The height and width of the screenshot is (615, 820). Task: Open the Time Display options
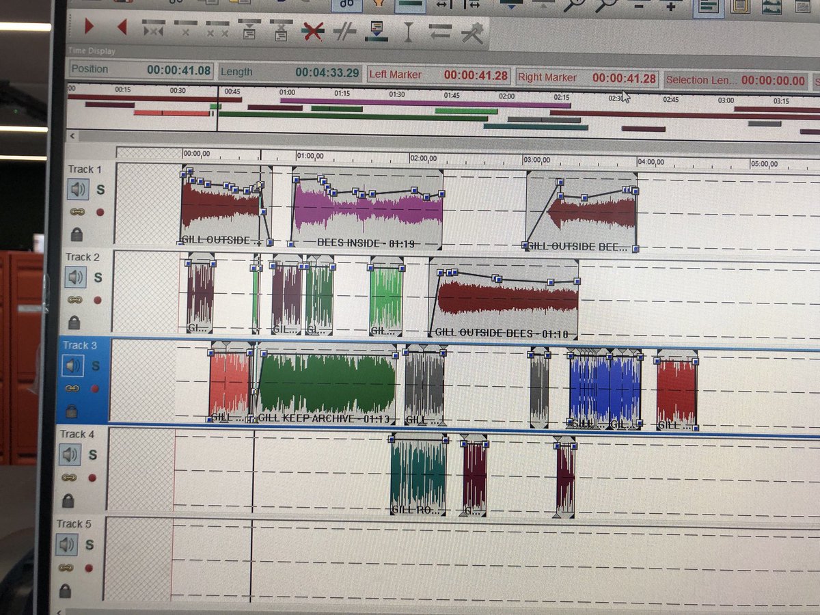tap(90, 51)
